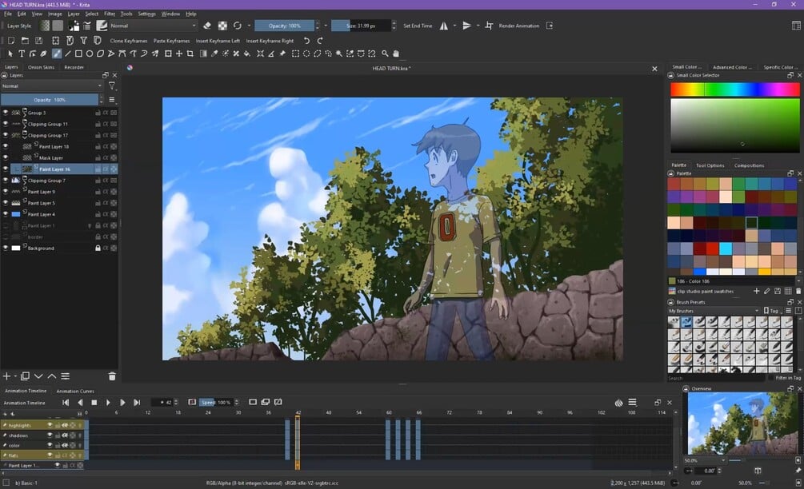Click the Duplicate layer icon

(25, 376)
